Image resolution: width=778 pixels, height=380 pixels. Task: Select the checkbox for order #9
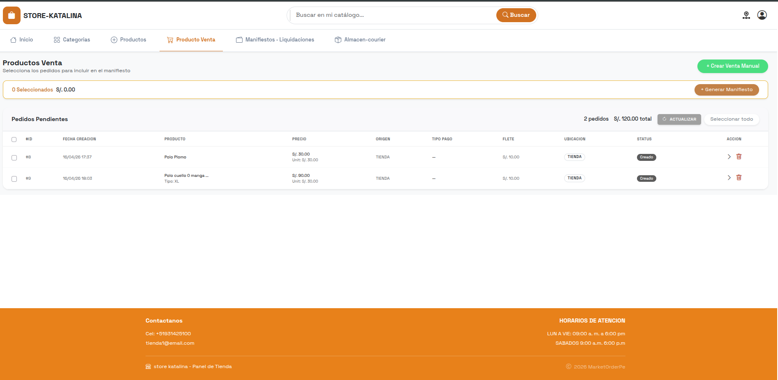(x=14, y=179)
